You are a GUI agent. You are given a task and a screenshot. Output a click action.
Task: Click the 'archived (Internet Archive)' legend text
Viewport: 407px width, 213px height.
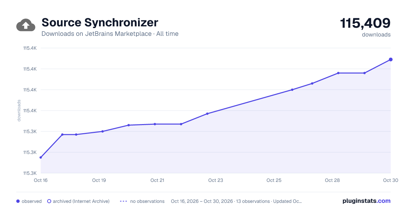click(81, 201)
